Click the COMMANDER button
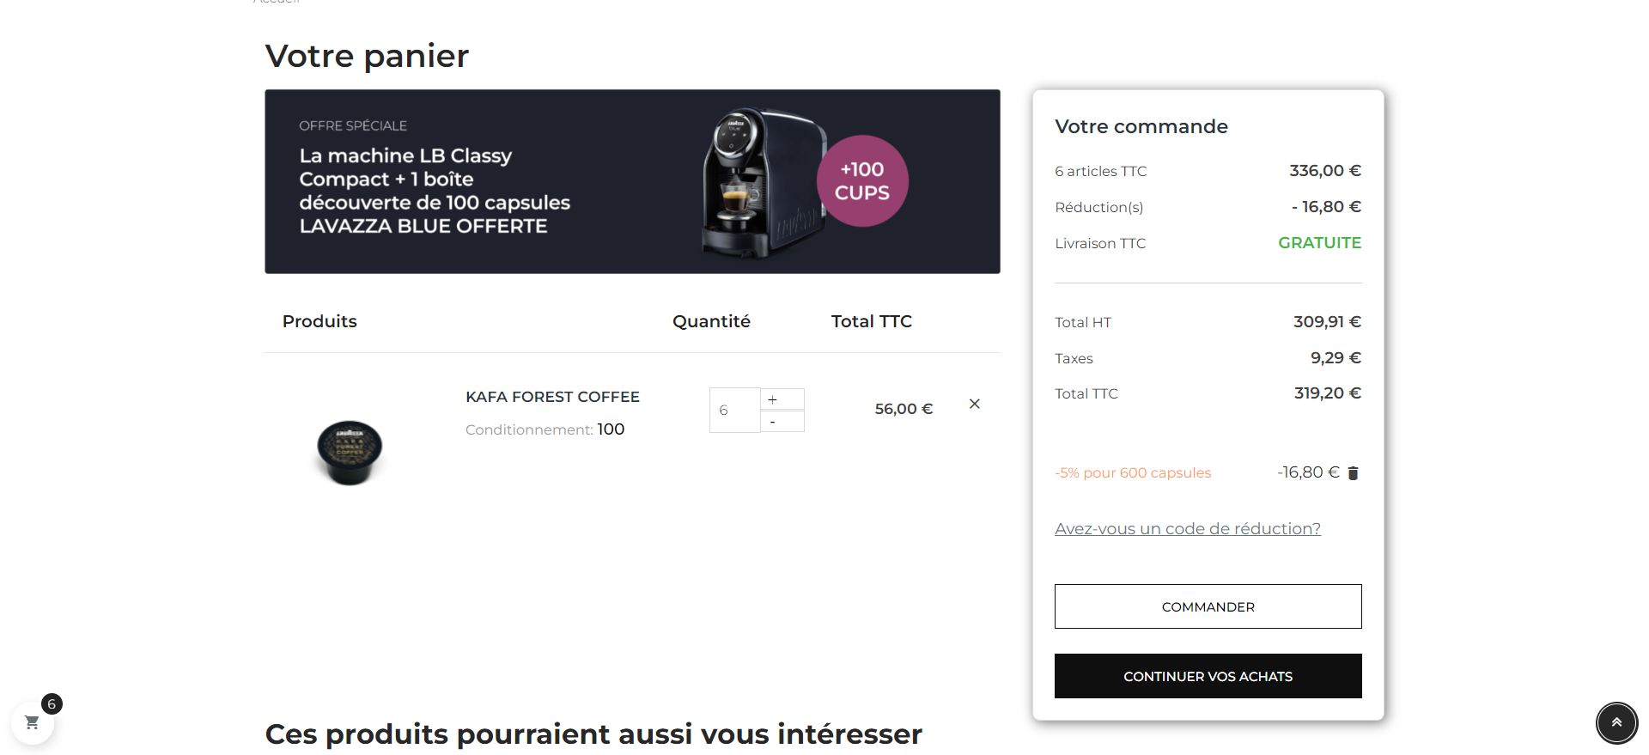The width and height of the screenshot is (1649, 755). coord(1208,606)
